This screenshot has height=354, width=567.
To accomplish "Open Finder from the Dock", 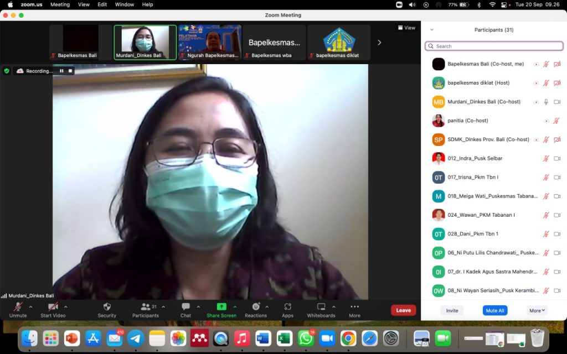I will pyautogui.click(x=30, y=339).
